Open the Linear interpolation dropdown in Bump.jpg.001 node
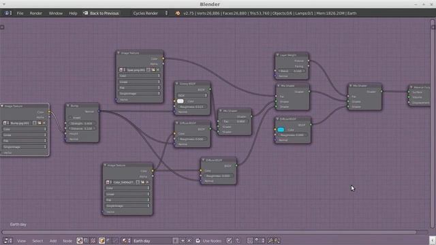436x245 pixels. (25, 135)
